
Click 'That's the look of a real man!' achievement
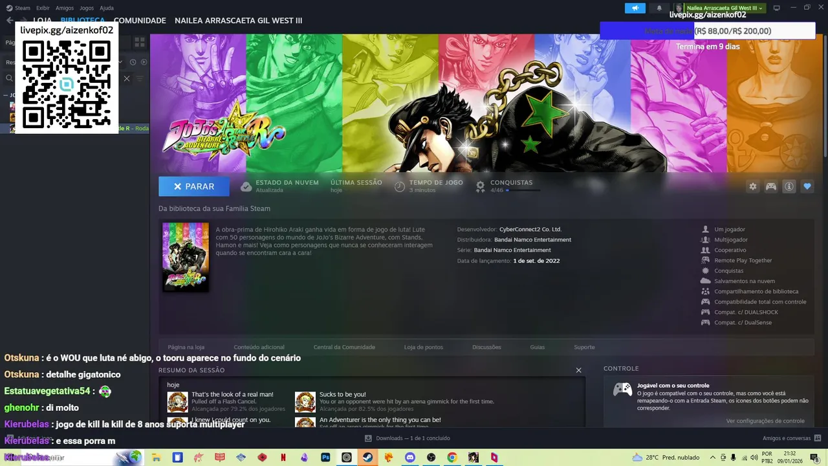pyautogui.click(x=232, y=394)
